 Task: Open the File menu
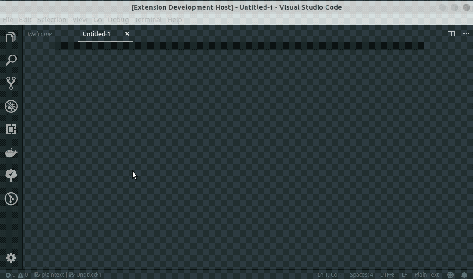[8, 19]
